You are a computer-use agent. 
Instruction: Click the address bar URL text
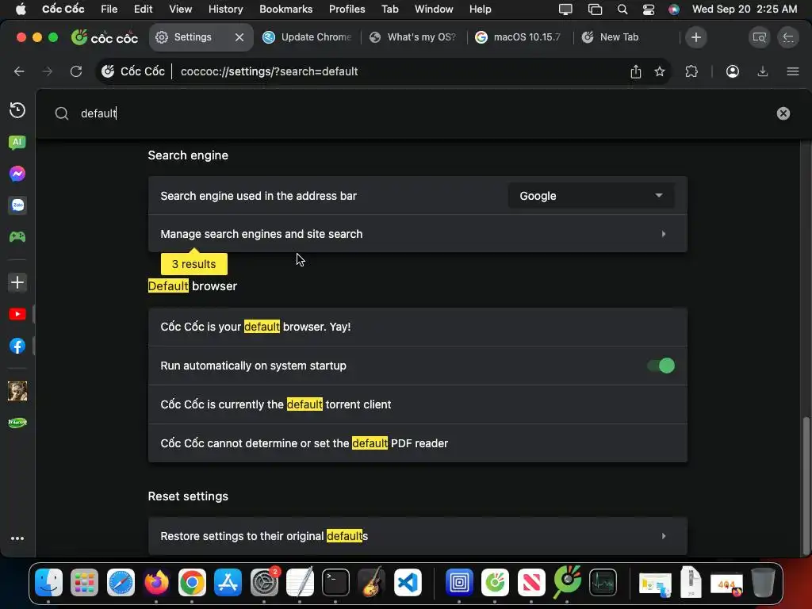[269, 71]
